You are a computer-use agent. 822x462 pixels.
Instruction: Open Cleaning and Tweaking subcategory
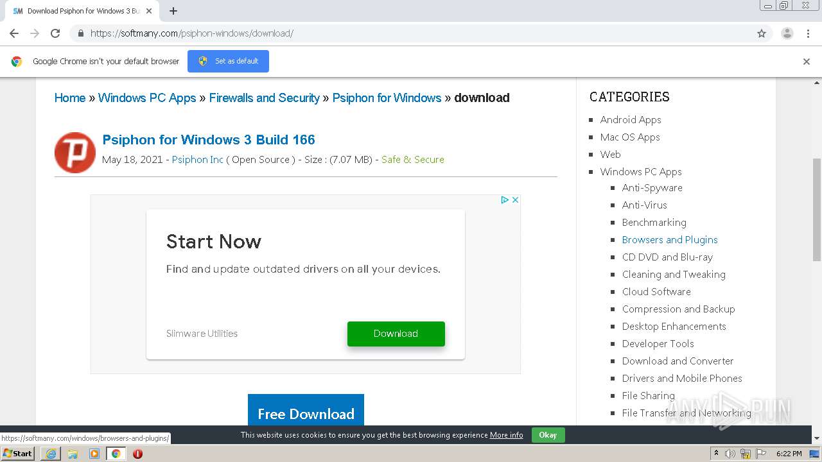point(674,275)
